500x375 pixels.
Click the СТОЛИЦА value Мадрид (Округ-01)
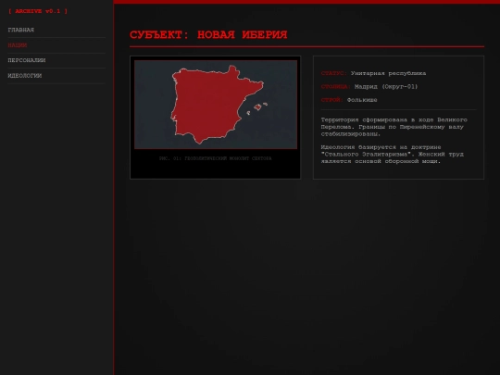[x=386, y=87]
